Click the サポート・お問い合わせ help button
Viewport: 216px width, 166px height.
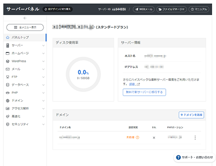coord(194,157)
